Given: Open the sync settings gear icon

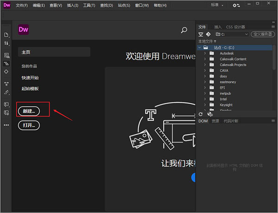Looking at the screenshot, I should coord(236,6).
